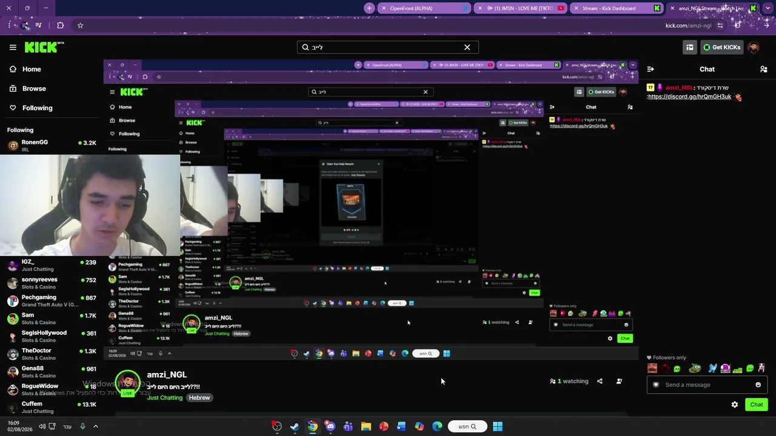Open sonnyreeves channel in the following list
Viewport: 776px width, 436px height.
pos(51,283)
